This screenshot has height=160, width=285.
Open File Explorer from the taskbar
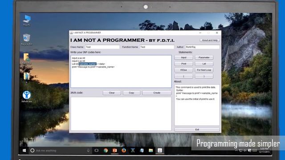[x=151, y=150]
